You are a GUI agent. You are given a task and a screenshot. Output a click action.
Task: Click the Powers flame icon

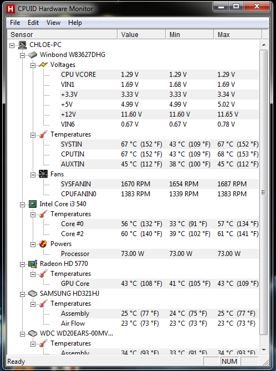(x=43, y=244)
